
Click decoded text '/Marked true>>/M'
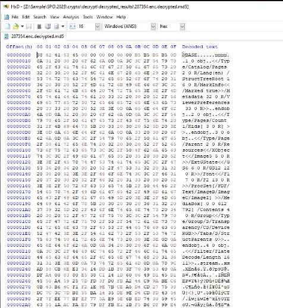pos(206,90)
